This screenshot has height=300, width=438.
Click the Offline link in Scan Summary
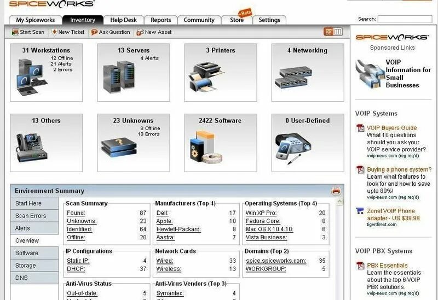[x=76, y=237]
